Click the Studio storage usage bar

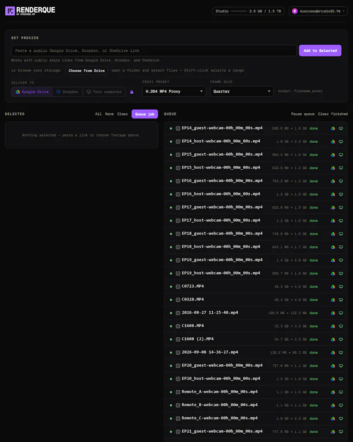tap(239, 11)
